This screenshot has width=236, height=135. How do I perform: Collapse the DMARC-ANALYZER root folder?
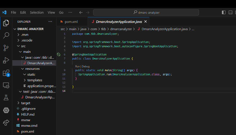[35, 29]
